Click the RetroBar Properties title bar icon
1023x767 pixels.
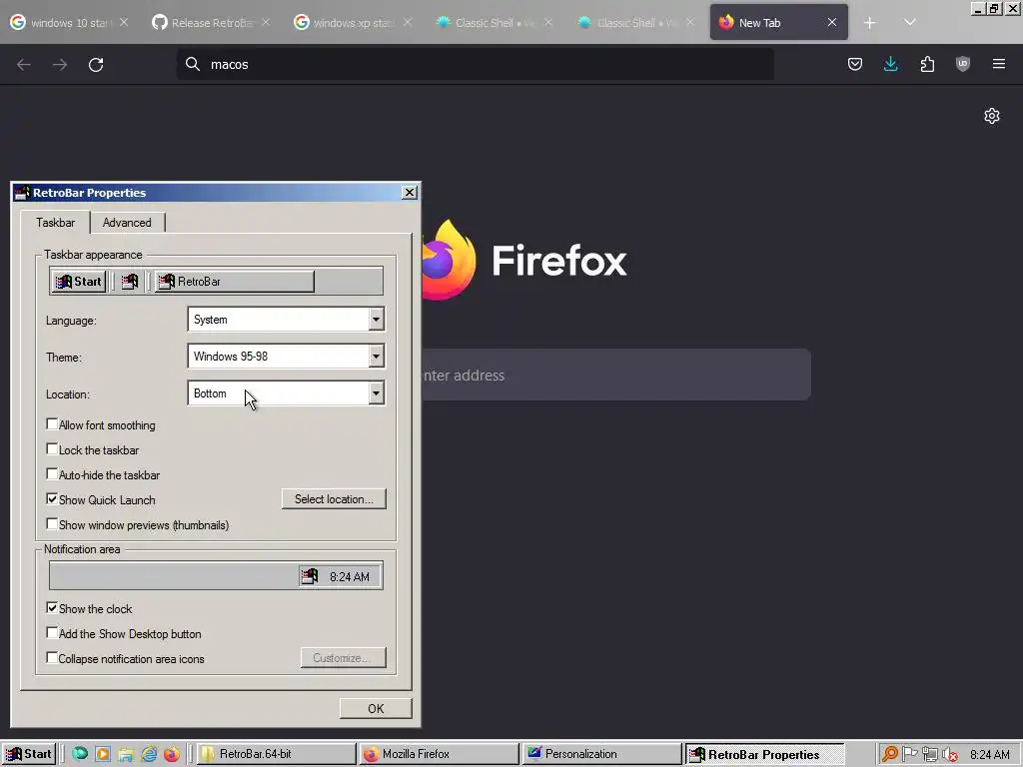22,193
